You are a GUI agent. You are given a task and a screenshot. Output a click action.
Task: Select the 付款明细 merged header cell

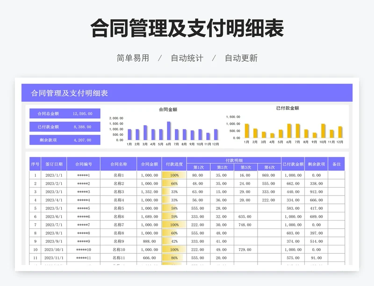pos(234,160)
